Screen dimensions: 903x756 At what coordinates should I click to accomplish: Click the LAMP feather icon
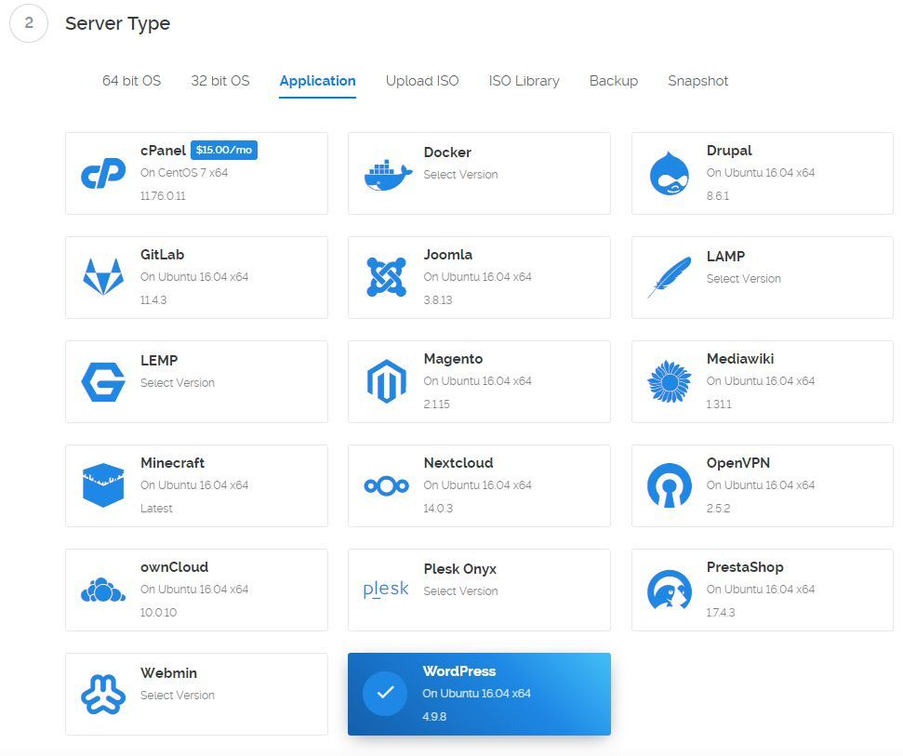[x=670, y=277]
